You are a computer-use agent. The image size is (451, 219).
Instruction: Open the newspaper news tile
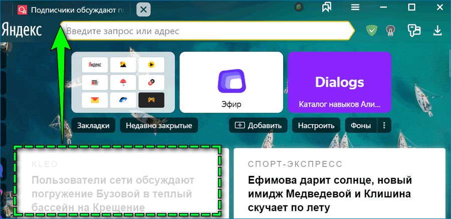coord(95,83)
